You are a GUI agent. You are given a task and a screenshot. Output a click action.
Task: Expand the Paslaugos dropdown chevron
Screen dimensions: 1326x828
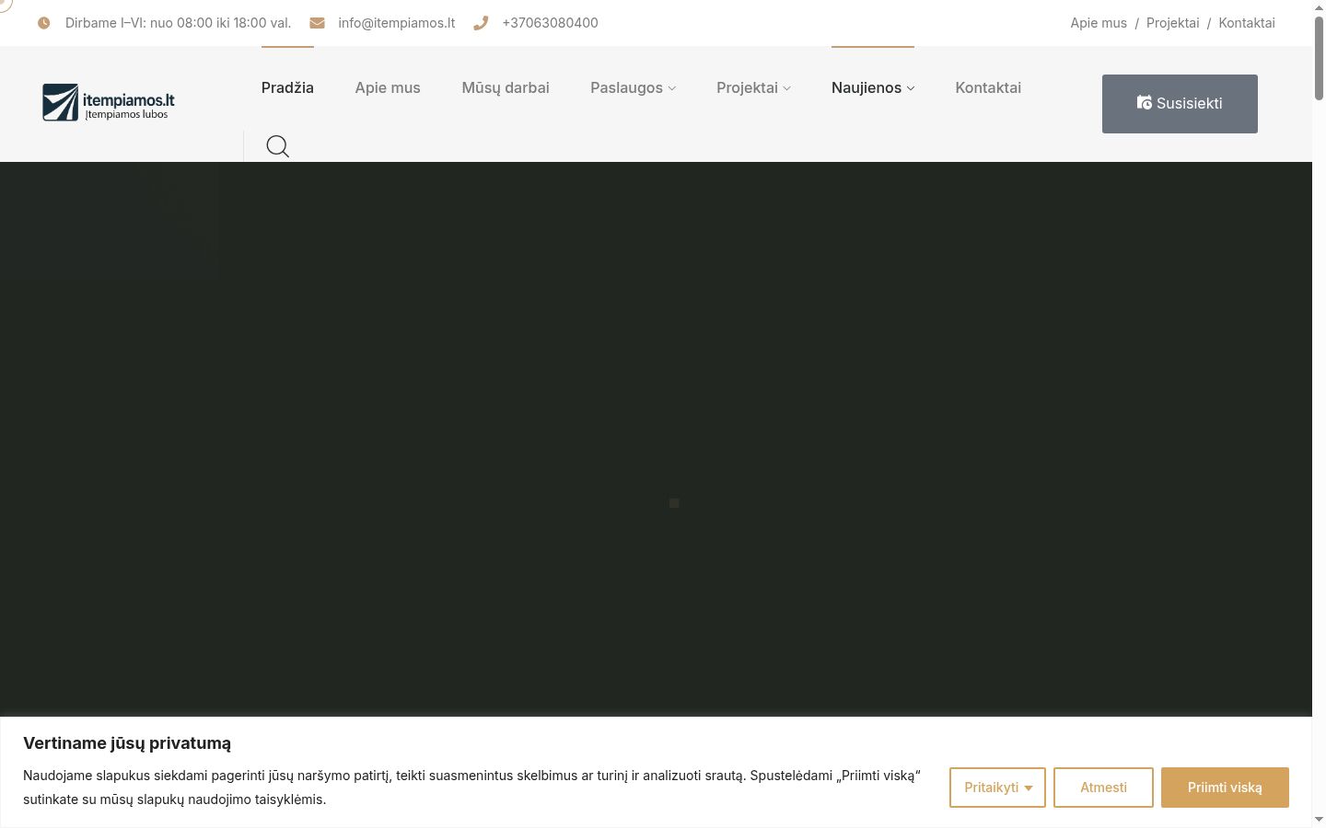[672, 88]
